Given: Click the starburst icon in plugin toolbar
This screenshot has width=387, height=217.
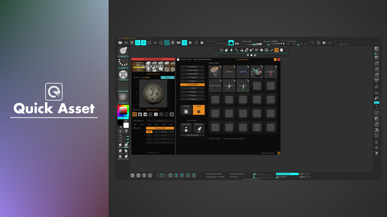Looking at the screenshot, I should click(x=262, y=50).
